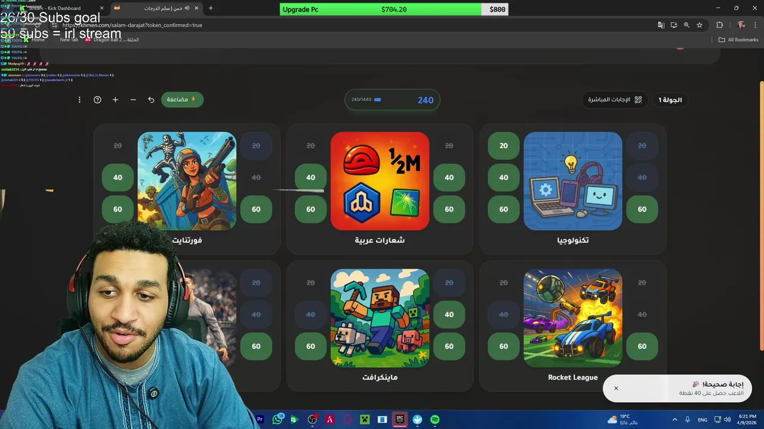Pick 60 right of the تكنولوجيا image
764x429 pixels.
coord(642,209)
